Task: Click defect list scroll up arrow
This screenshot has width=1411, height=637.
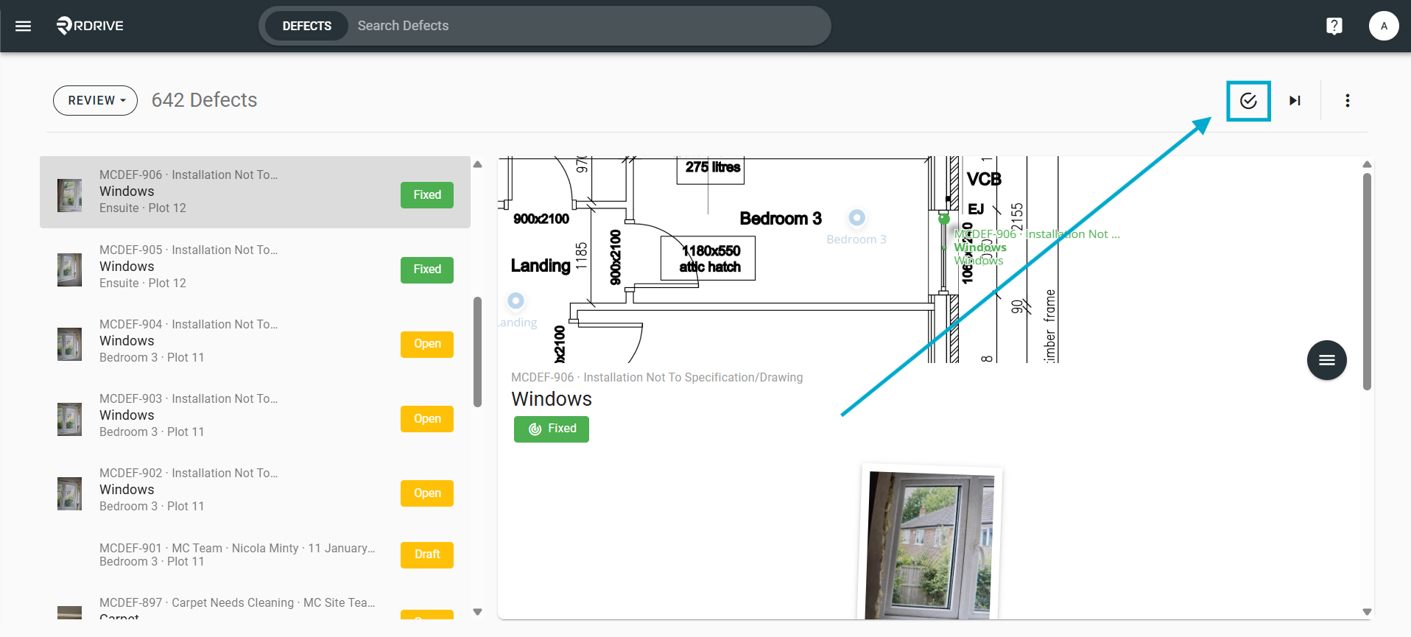Action: pyautogui.click(x=477, y=164)
